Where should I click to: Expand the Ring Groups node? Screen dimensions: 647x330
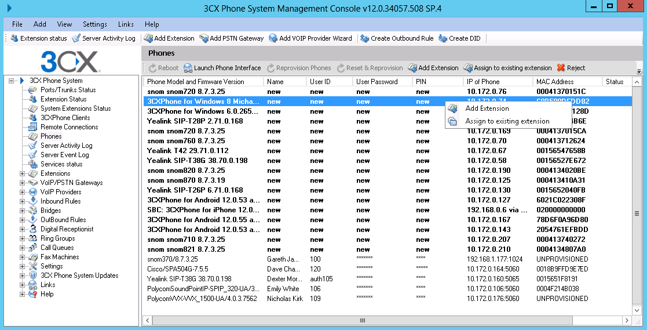pyautogui.click(x=22, y=238)
